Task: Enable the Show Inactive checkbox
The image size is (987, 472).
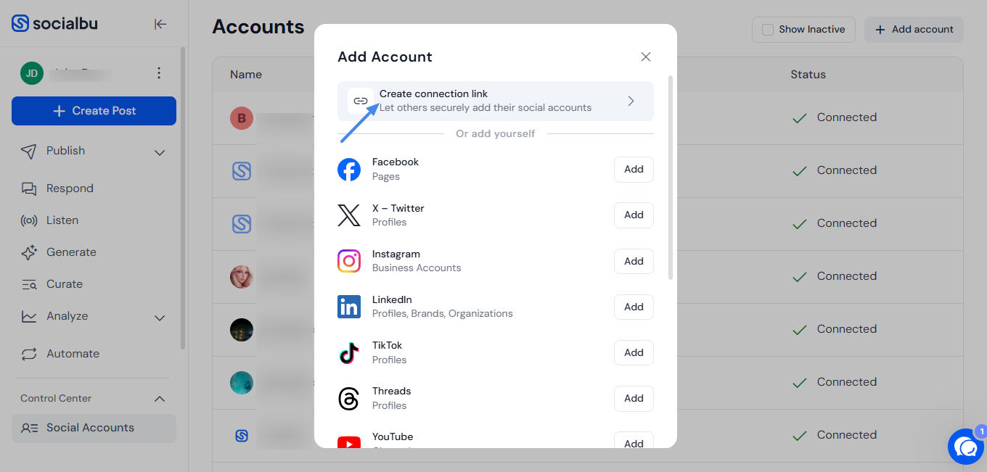Action: [767, 30]
